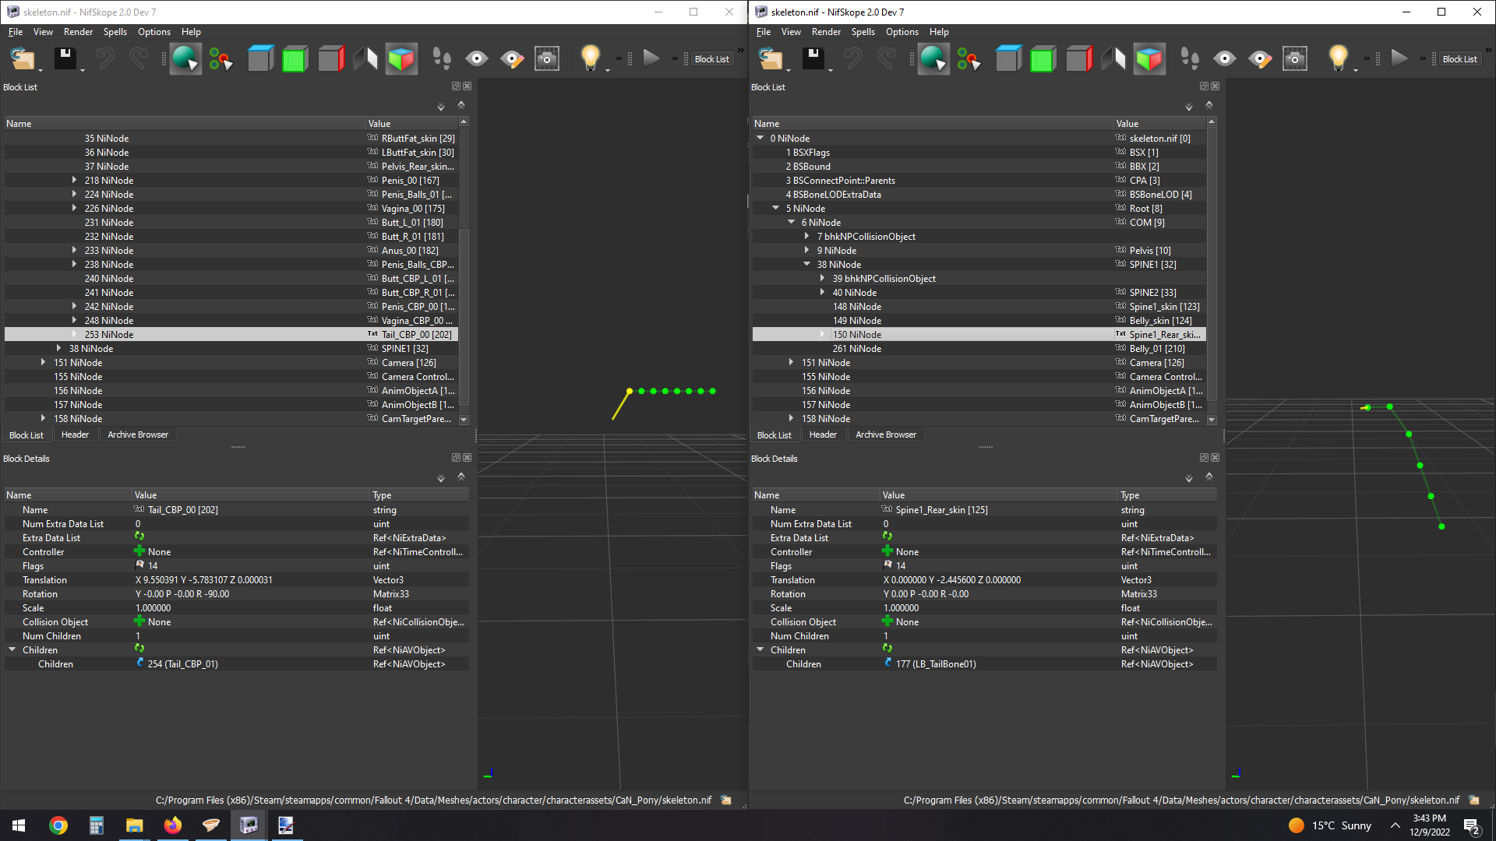Expand 151 NiNode Camera row in left window

(x=43, y=363)
